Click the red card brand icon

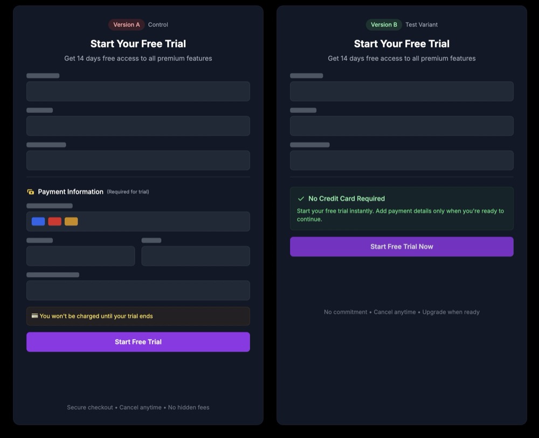point(54,221)
